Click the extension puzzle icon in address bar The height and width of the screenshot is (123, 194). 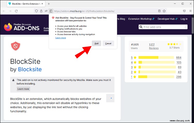[51, 11]
